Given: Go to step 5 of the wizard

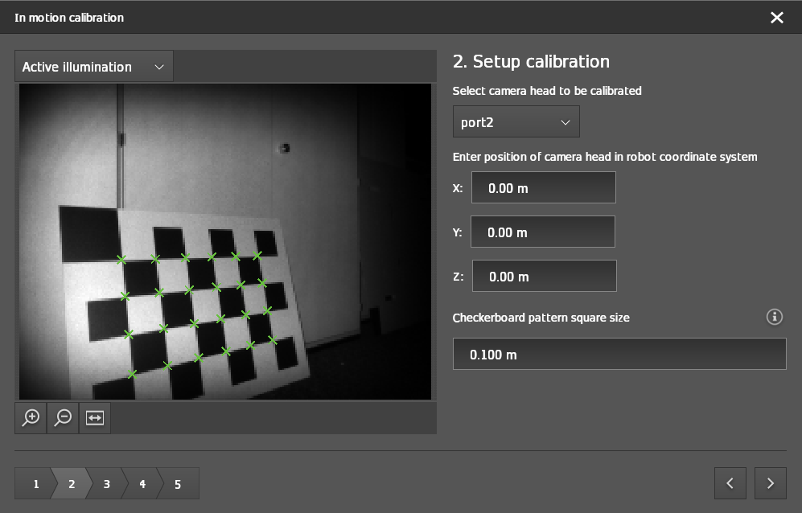Looking at the screenshot, I should click(x=178, y=484).
